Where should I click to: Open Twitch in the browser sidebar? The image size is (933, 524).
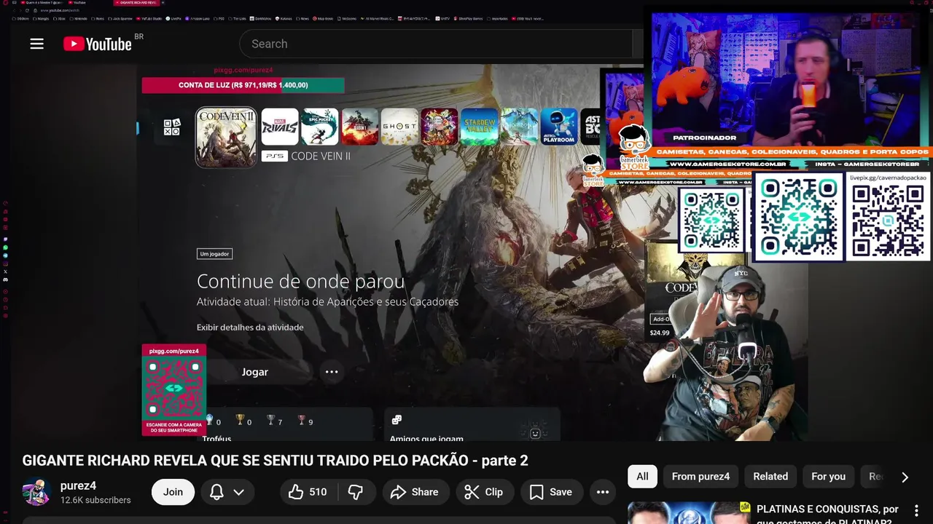[x=5, y=239]
